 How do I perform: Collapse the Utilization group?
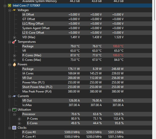[10, 110]
